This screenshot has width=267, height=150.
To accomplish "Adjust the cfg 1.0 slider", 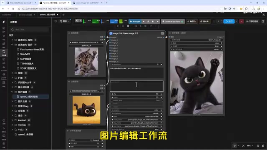I will [x=136, y=94].
